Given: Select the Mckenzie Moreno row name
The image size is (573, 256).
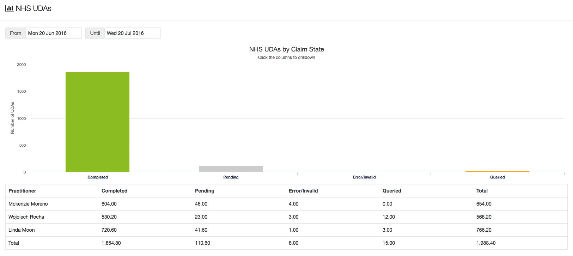Looking at the screenshot, I should (28, 204).
